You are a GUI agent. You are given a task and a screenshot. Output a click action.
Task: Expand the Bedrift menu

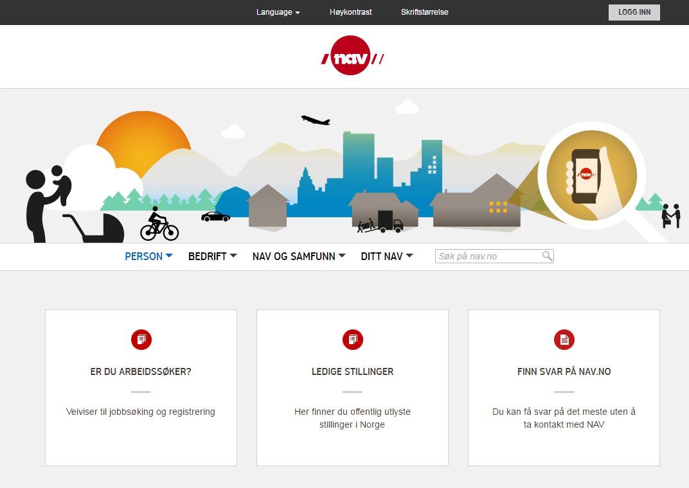[x=212, y=256]
